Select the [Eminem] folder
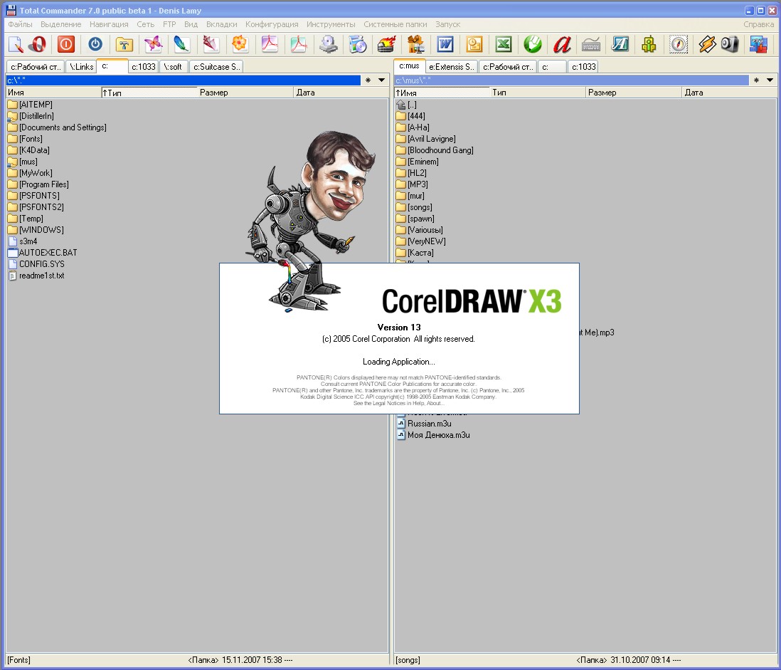Screen dimensions: 781x670 [418, 162]
